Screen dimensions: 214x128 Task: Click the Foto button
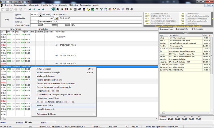click(7, 19)
